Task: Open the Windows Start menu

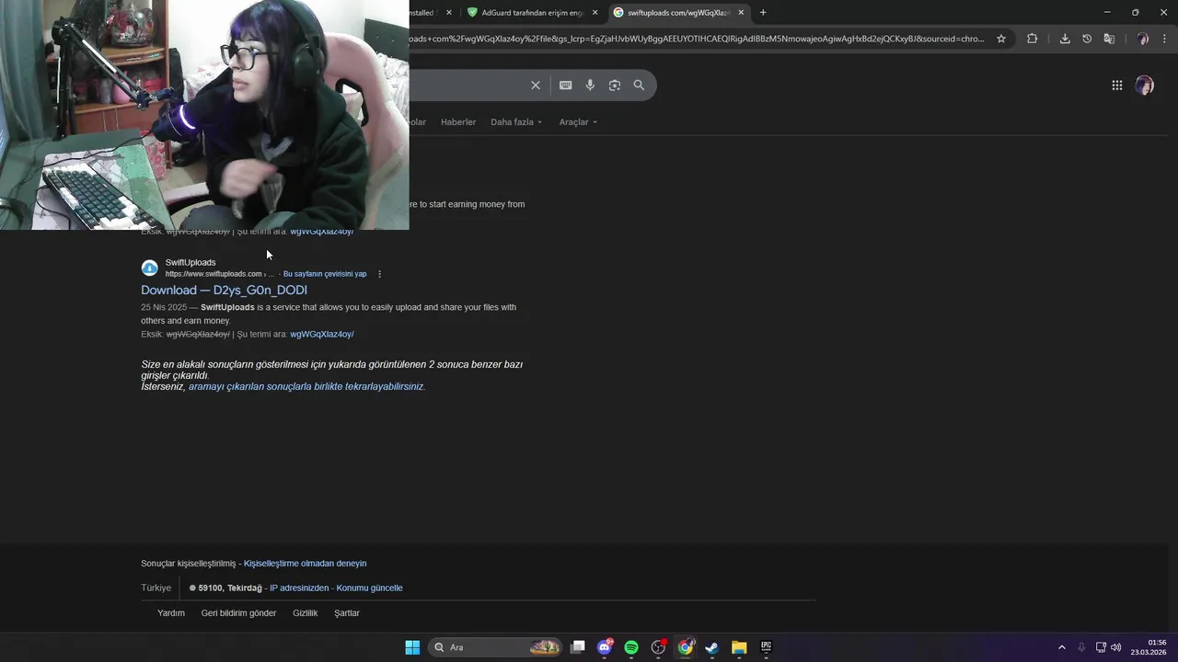Action: coord(412,647)
